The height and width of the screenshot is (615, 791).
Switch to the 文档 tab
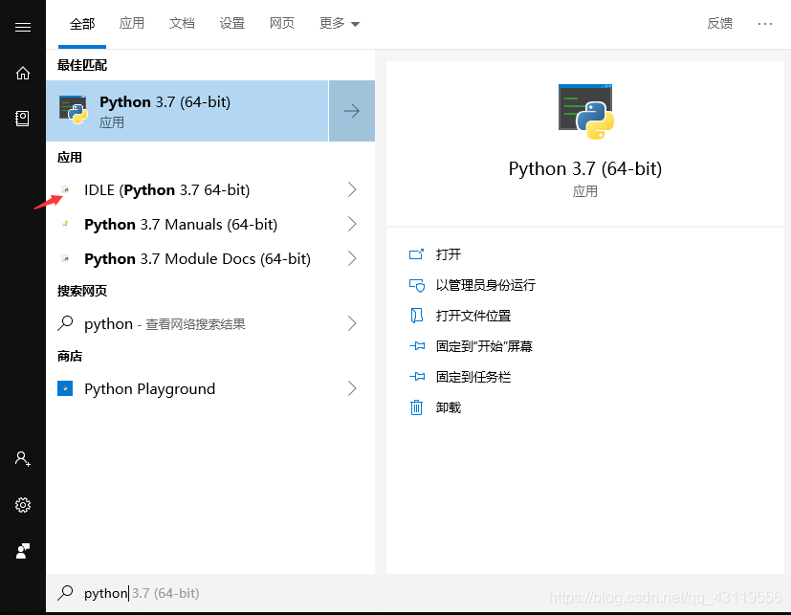click(182, 23)
